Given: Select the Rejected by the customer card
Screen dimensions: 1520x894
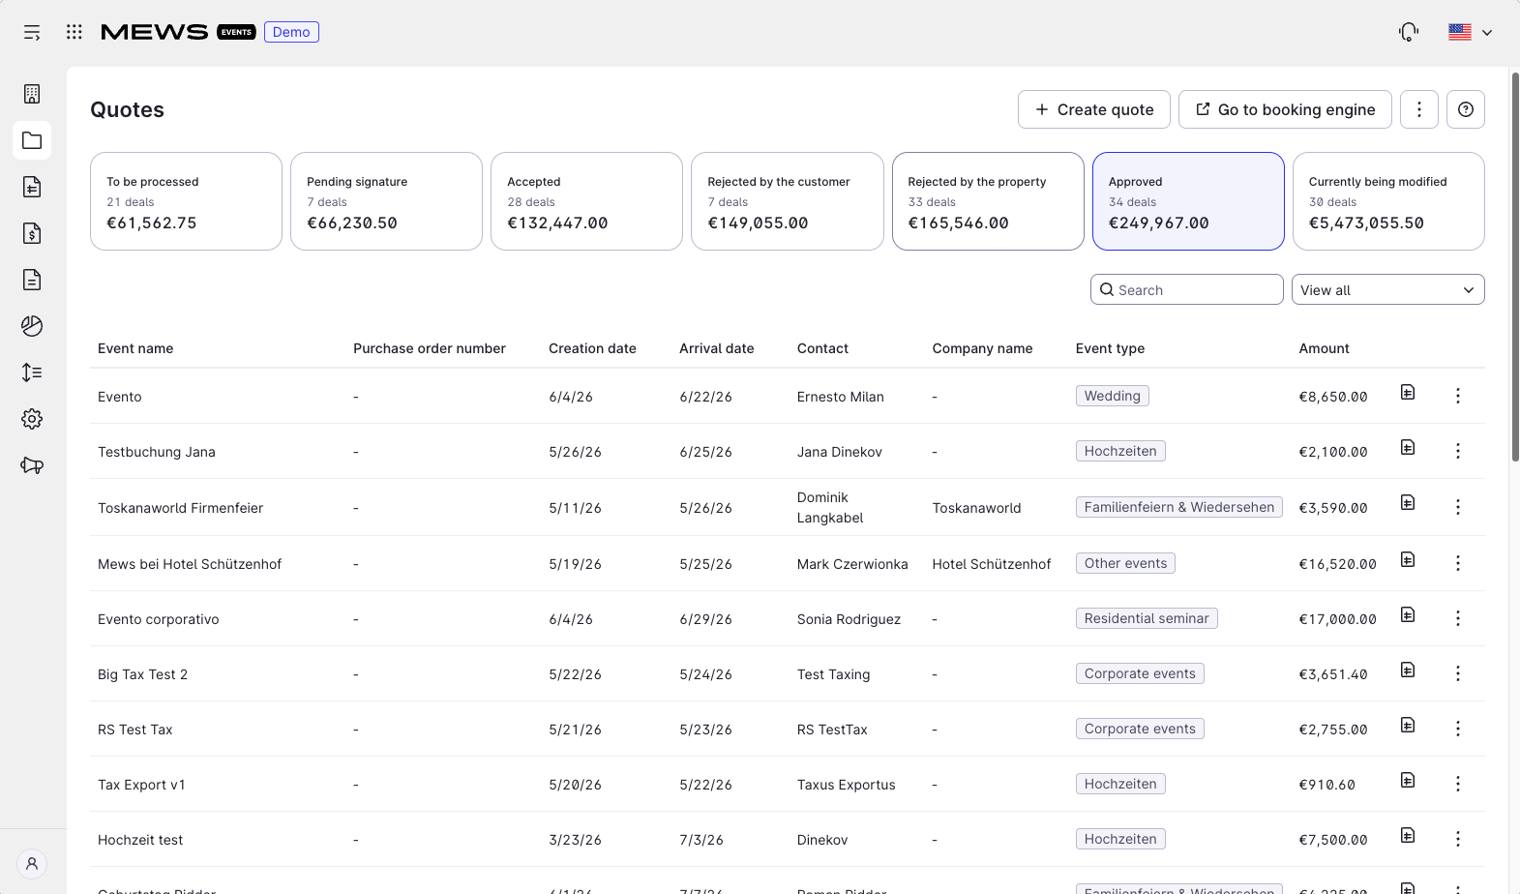Looking at the screenshot, I should click(x=787, y=201).
